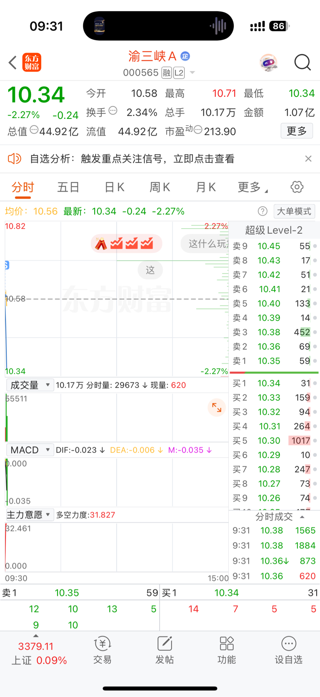Open the 东方财富 logo icon
The height and width of the screenshot is (697, 320).
32,63
